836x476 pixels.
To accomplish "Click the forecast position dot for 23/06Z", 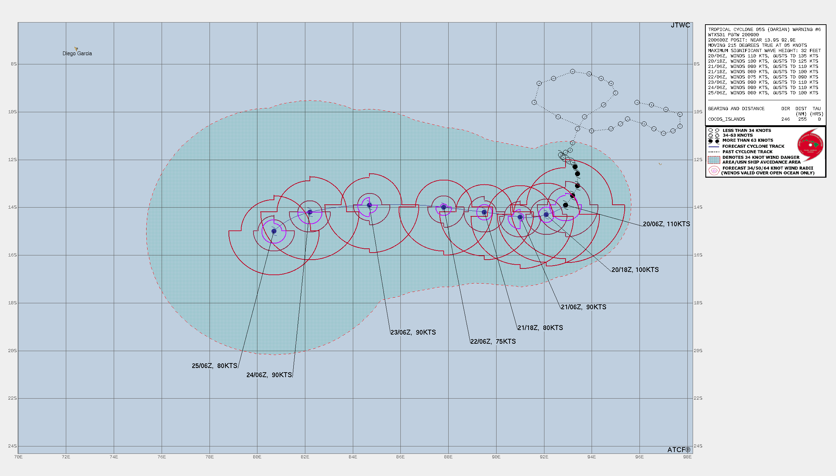I will [x=369, y=205].
